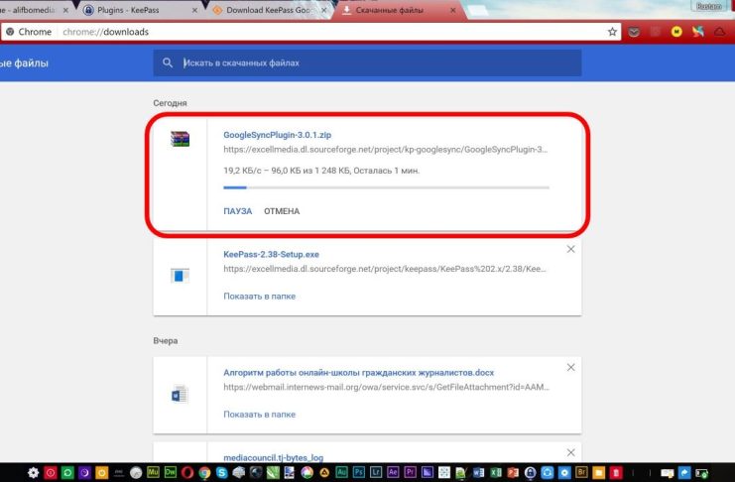Bookmark this page with the star icon
The width and height of the screenshot is (735, 482).
point(612,32)
